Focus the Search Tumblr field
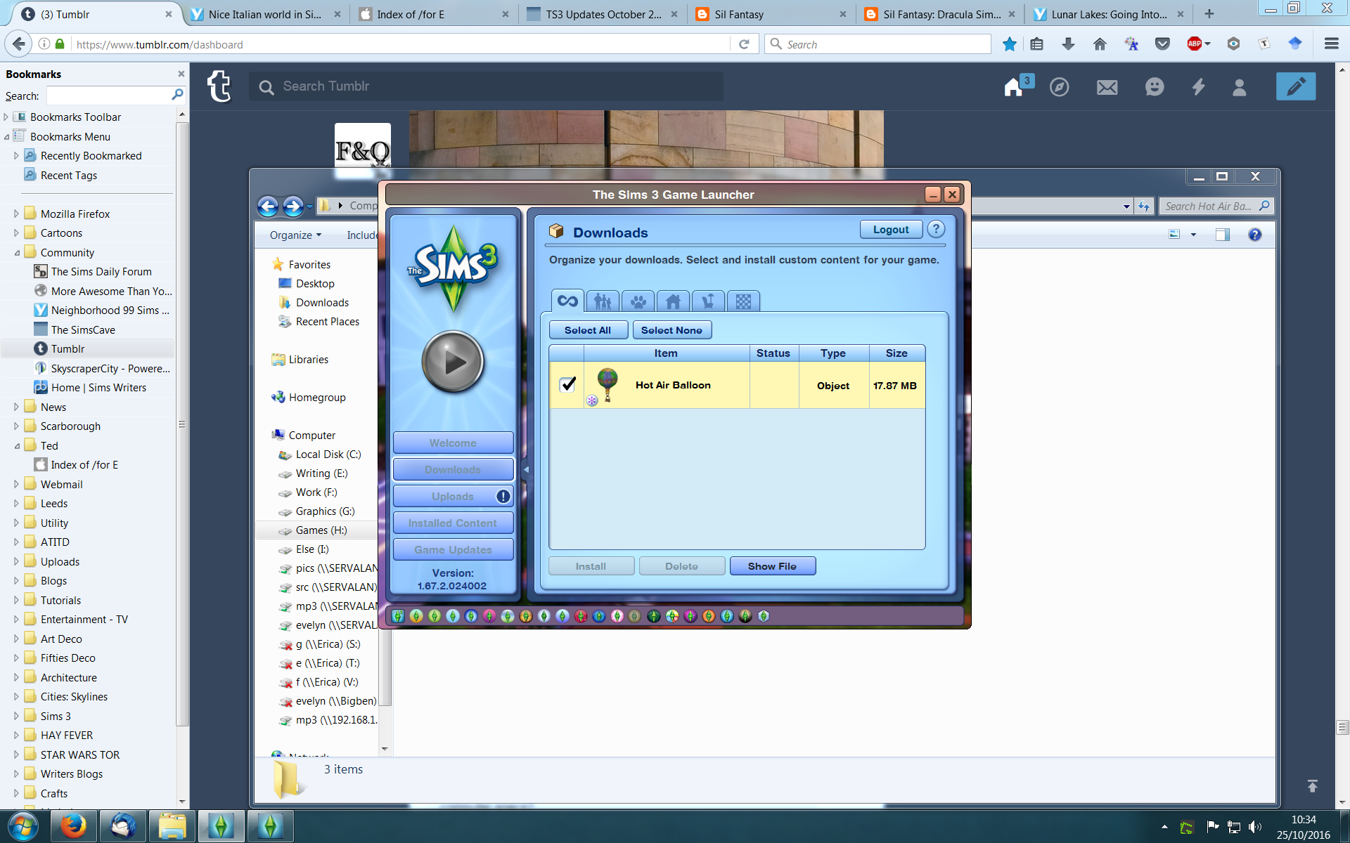The width and height of the screenshot is (1350, 843). pos(486,86)
